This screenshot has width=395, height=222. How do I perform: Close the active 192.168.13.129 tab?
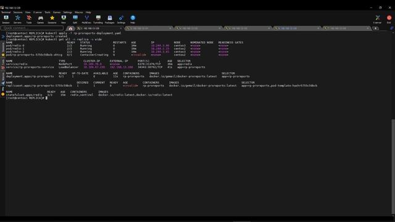pos(121,28)
